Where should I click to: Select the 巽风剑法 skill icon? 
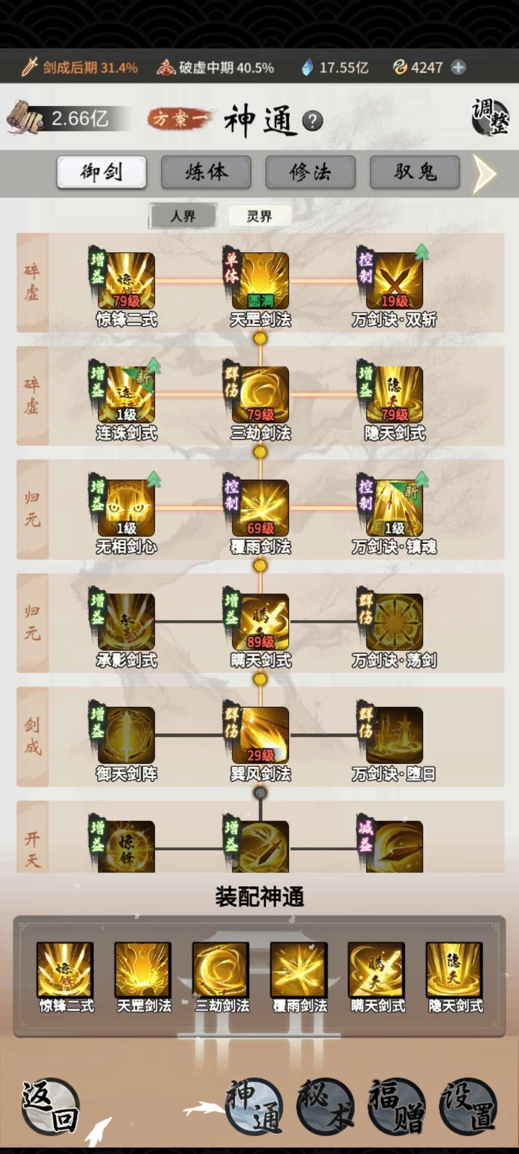click(260, 735)
